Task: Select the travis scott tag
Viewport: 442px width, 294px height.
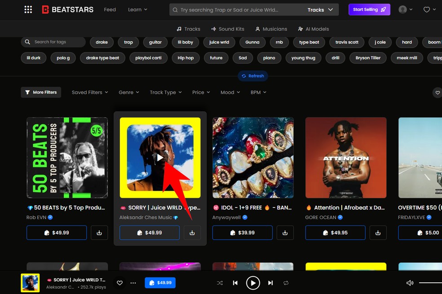Action: click(347, 42)
